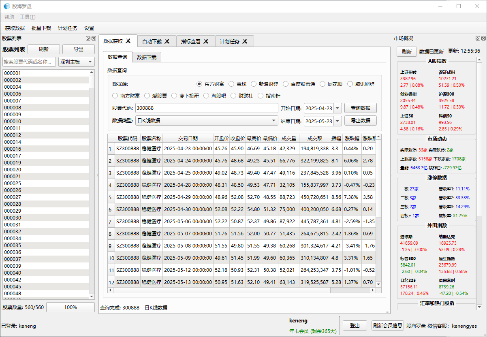Select 财联社 data source
The width and height of the screenshot is (487, 337).
click(x=242, y=96)
